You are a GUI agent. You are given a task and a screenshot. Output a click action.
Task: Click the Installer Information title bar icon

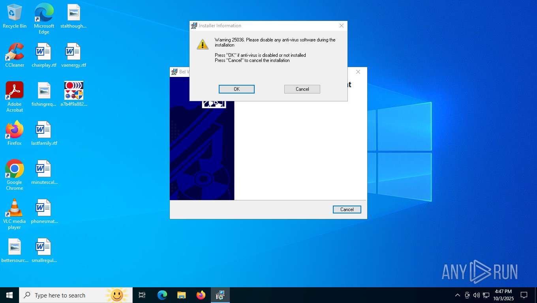tap(194, 26)
